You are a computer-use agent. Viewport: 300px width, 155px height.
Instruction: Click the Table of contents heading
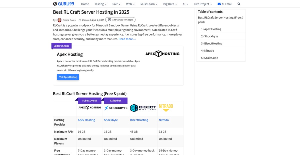[x=210, y=12]
